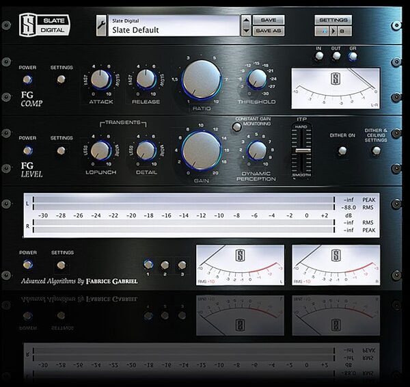Select next preset with down arrow
The width and height of the screenshot is (410, 387).
tap(246, 31)
